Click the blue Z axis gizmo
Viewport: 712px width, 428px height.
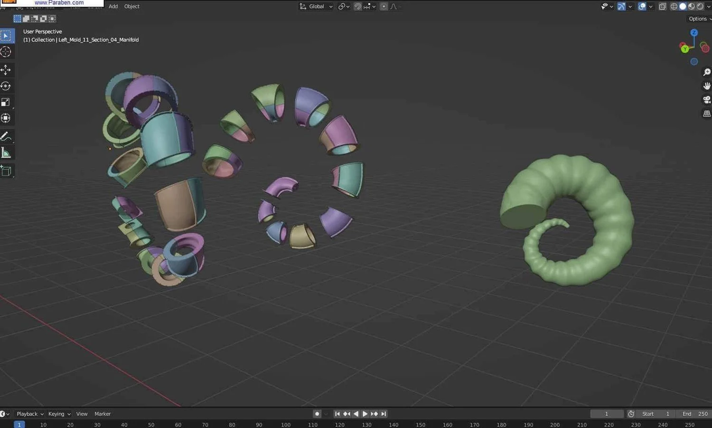coord(694,32)
